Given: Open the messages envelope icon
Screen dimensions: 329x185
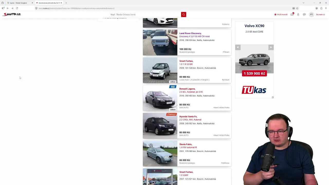Looking at the screenshot, I should click(292, 14).
